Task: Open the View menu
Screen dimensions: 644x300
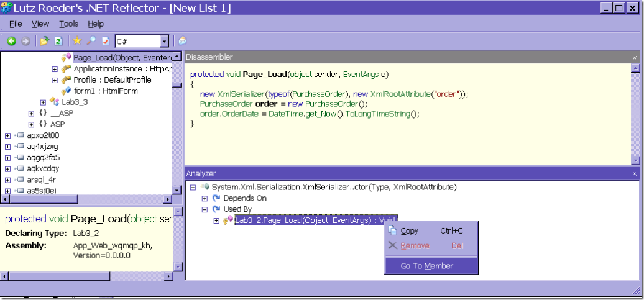Action: tap(40, 24)
